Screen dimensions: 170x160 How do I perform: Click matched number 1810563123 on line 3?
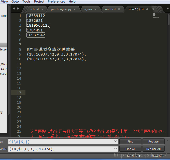point(38,25)
